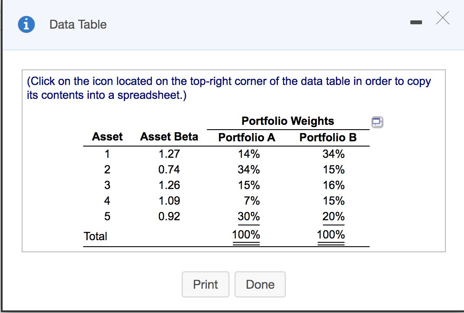464x313 pixels.
Task: Click the blue info icon beside Data Table
Action: [26, 24]
